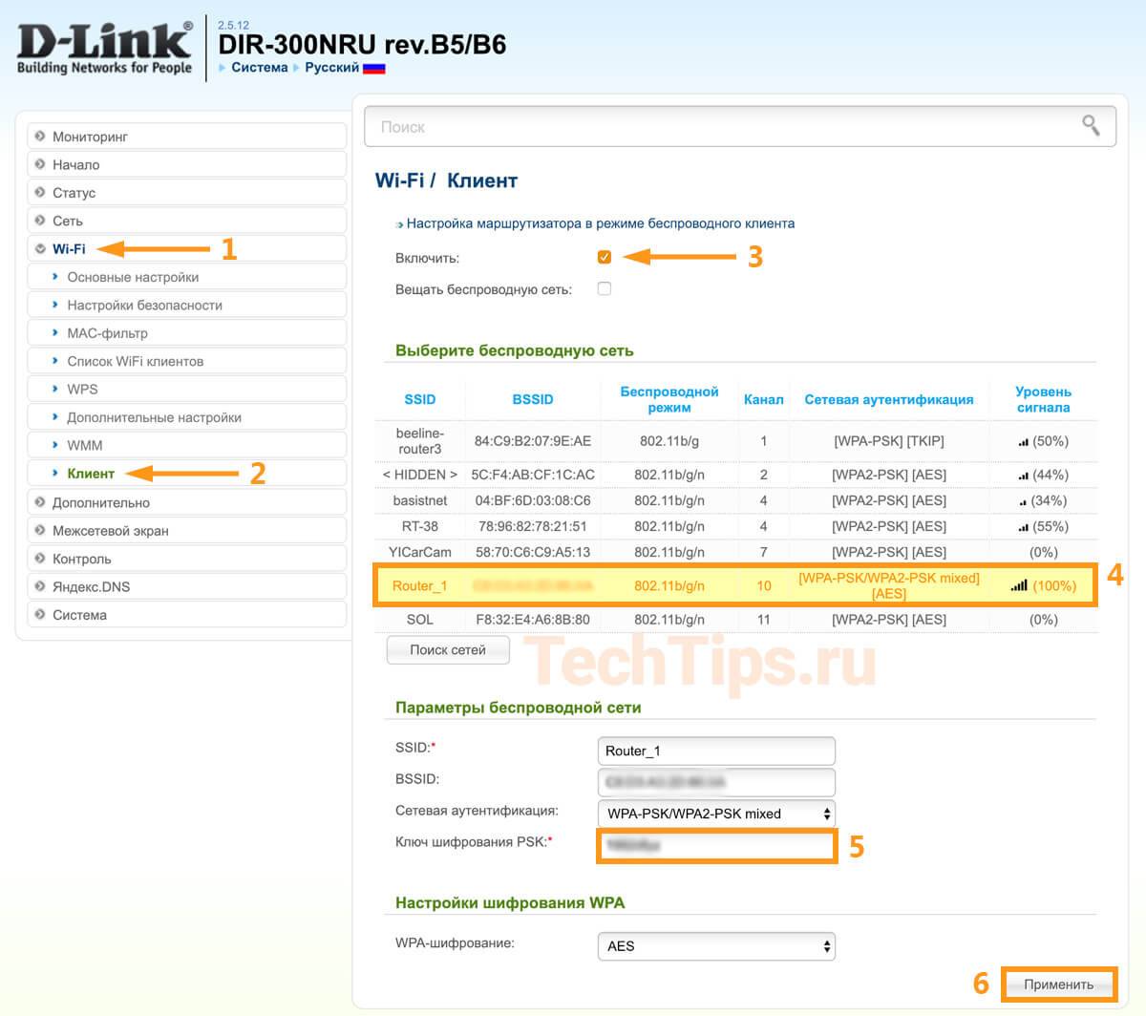Viewport: 1146px width, 1016px height.
Task: Click Применить button
Action: (1058, 984)
